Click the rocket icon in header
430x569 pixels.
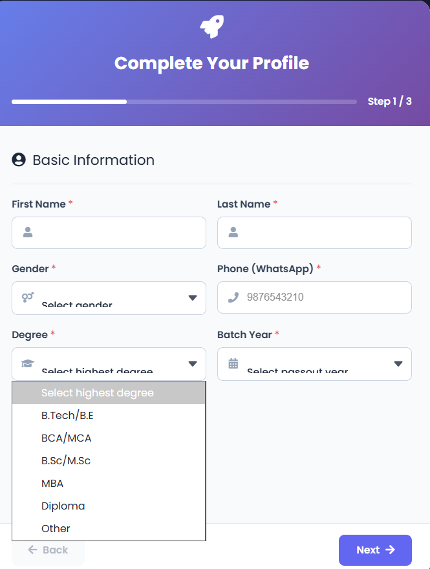click(x=211, y=27)
